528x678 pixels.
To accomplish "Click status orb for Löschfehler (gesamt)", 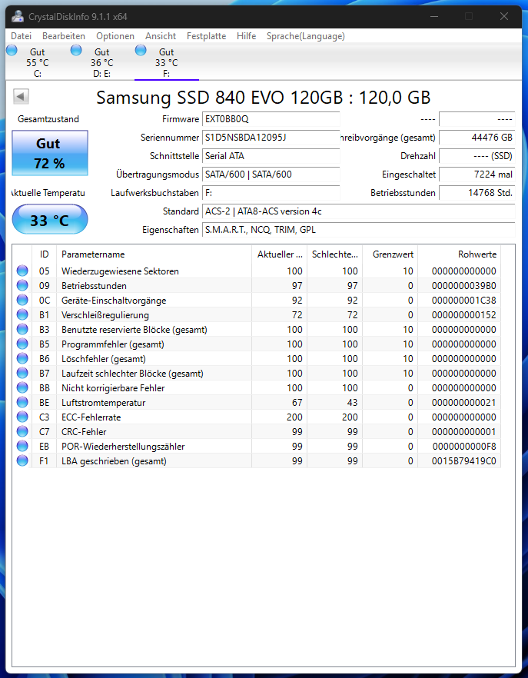I will (22, 359).
